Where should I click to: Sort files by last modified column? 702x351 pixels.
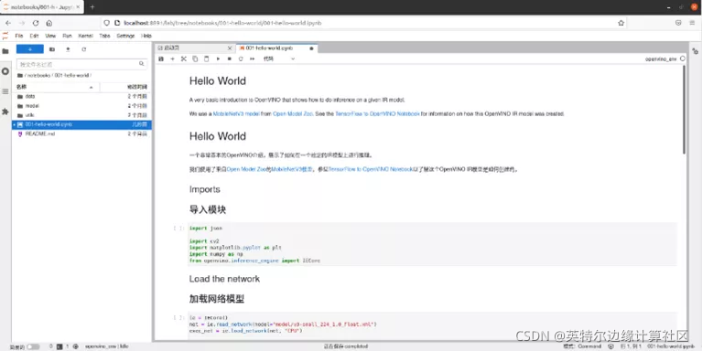[124, 87]
